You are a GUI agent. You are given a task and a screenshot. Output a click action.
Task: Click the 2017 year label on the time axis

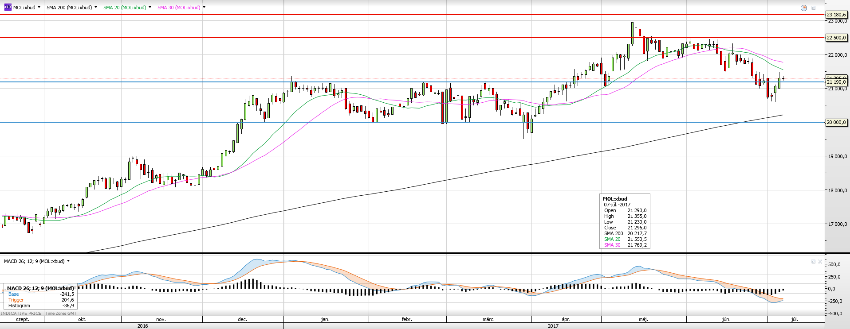point(553,326)
